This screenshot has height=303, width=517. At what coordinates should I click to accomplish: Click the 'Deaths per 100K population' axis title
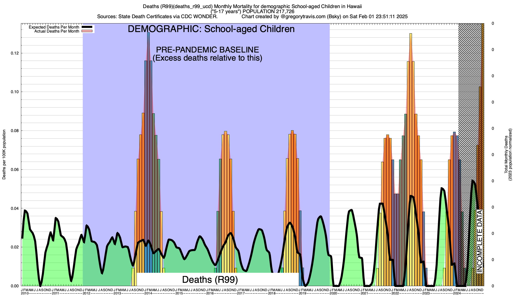[x=4, y=155]
